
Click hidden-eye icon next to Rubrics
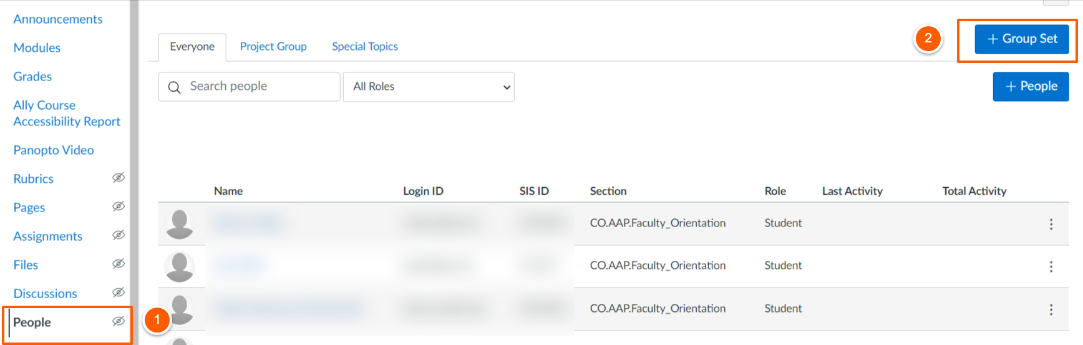119,178
